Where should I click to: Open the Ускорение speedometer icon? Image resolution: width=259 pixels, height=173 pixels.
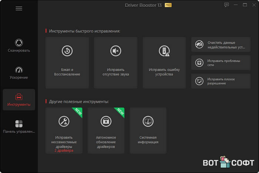pyautogui.click(x=19, y=69)
